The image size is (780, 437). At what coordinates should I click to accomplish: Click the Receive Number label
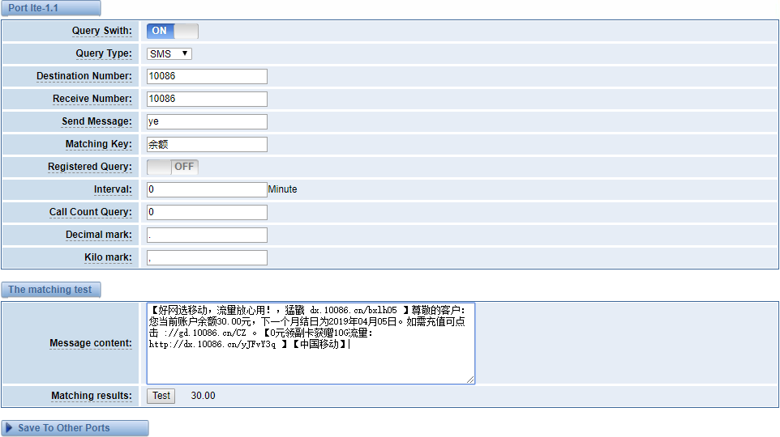pyautogui.click(x=92, y=99)
